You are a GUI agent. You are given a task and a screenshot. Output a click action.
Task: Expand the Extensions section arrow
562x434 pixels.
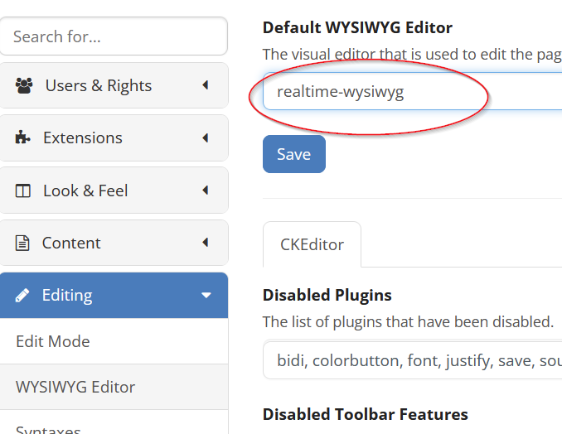click(x=205, y=137)
